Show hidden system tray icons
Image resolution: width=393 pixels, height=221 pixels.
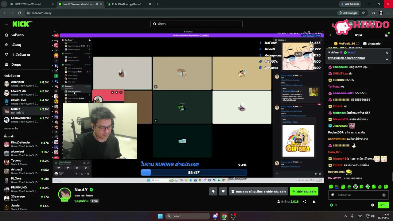345,216
